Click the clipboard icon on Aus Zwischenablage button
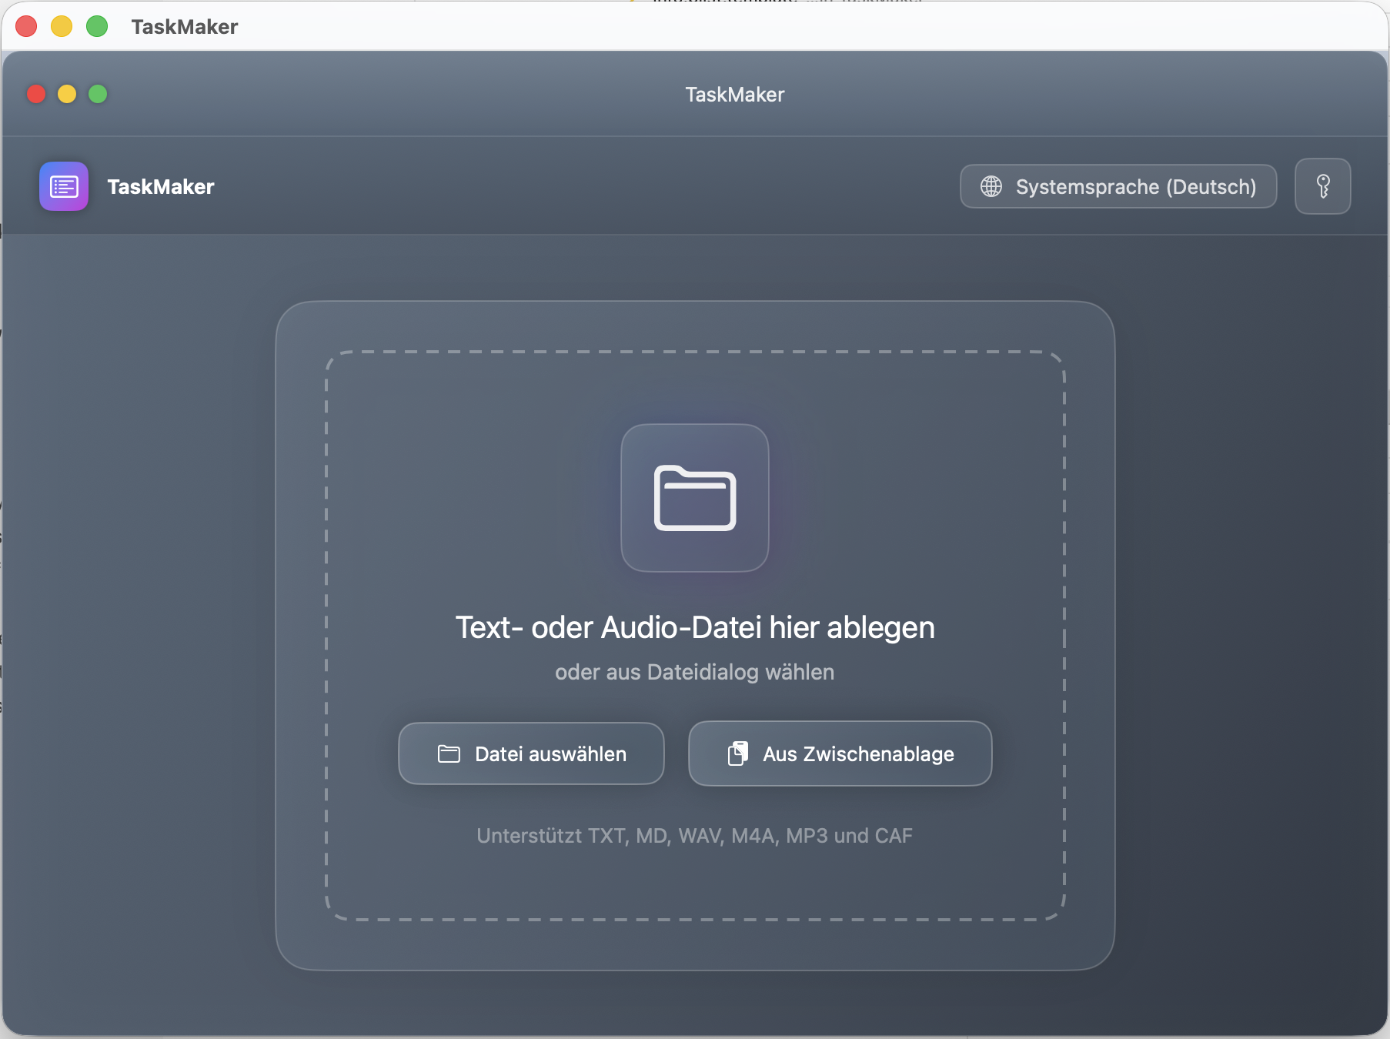 pos(739,753)
